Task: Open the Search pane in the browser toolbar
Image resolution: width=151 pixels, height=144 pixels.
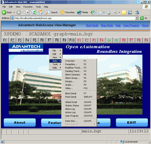Action: coord(52,12)
